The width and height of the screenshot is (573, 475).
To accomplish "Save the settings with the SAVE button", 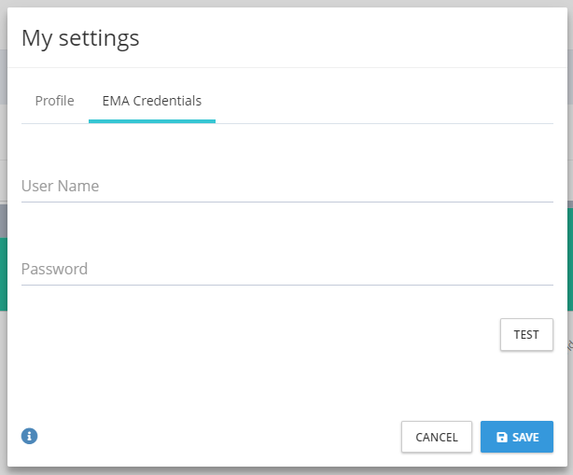I will pos(517,437).
